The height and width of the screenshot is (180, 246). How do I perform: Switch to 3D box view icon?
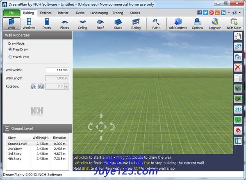(238, 89)
